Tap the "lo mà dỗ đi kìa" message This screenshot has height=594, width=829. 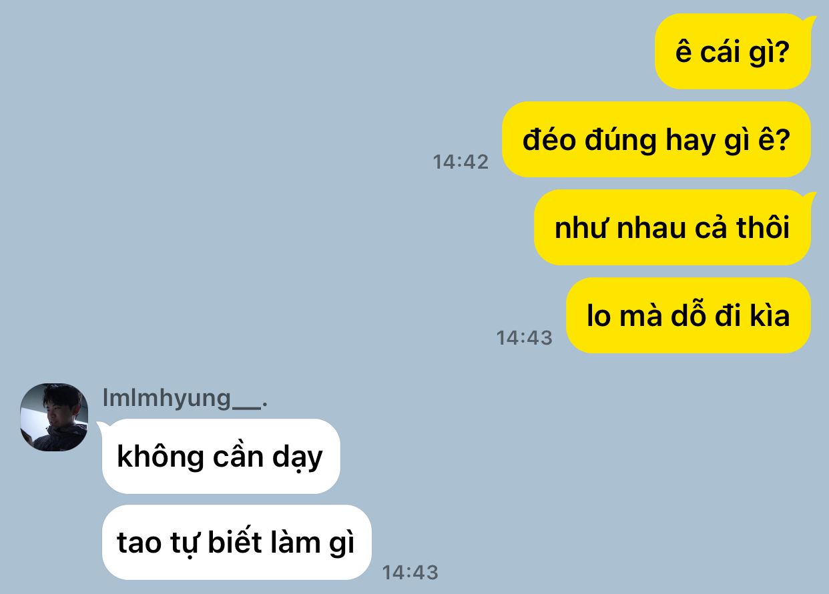point(688,315)
